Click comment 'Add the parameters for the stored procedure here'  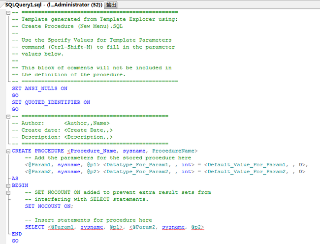(x=113, y=158)
